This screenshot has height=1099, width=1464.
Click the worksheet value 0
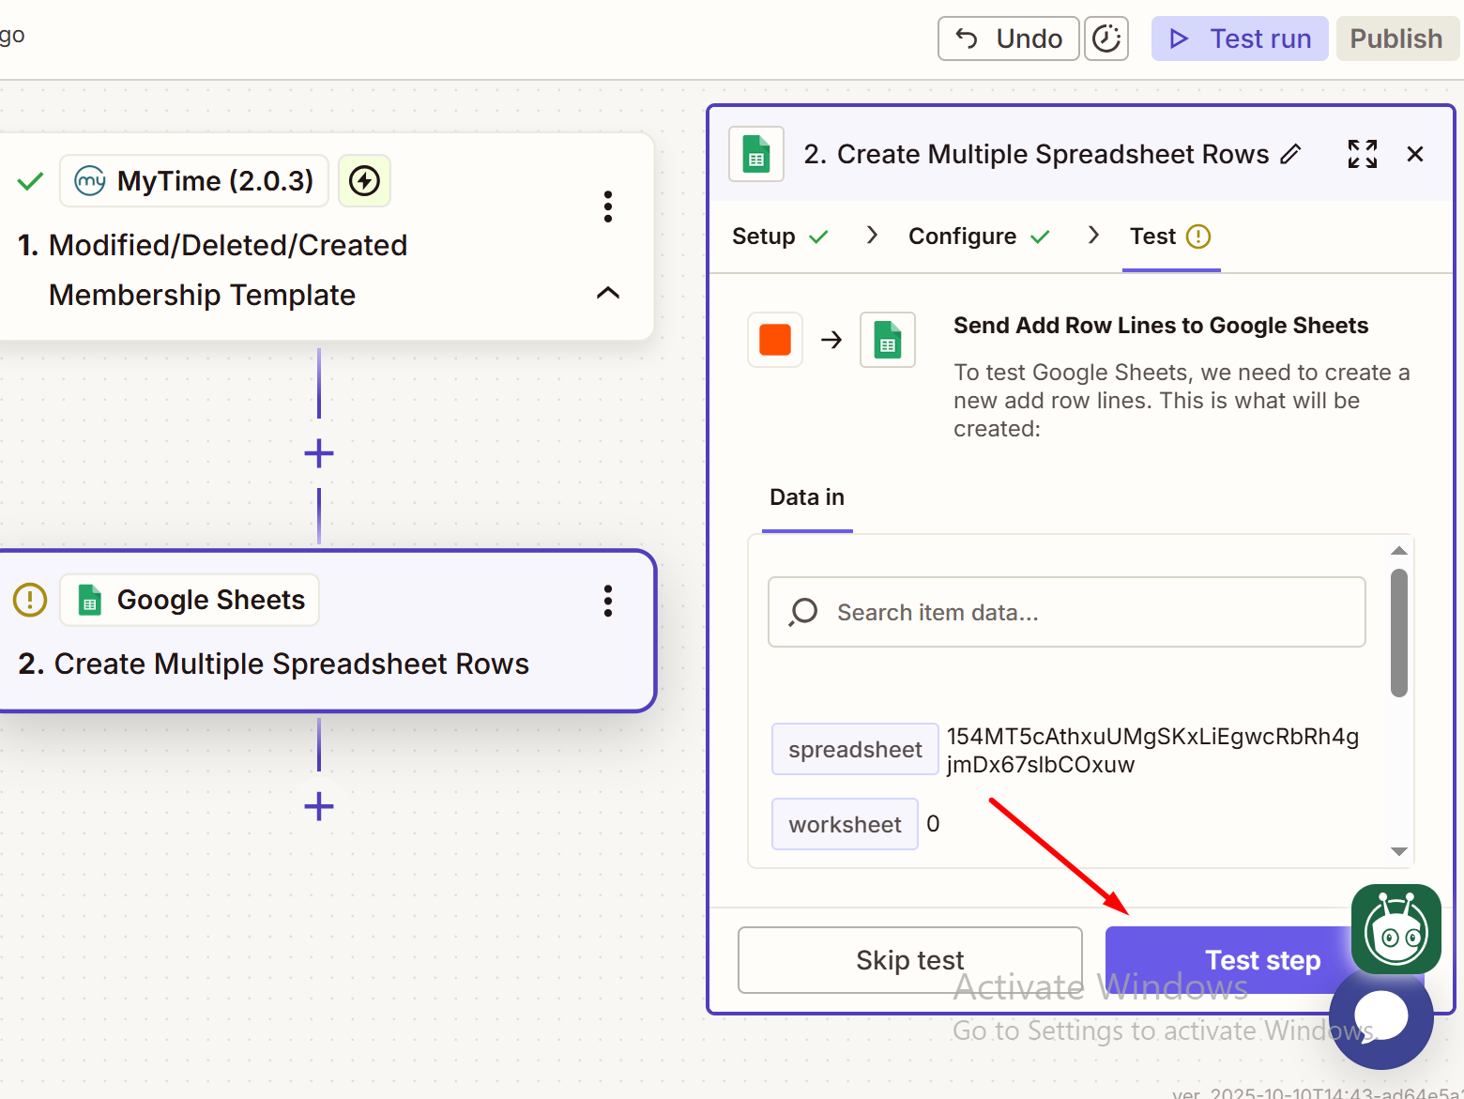click(933, 824)
